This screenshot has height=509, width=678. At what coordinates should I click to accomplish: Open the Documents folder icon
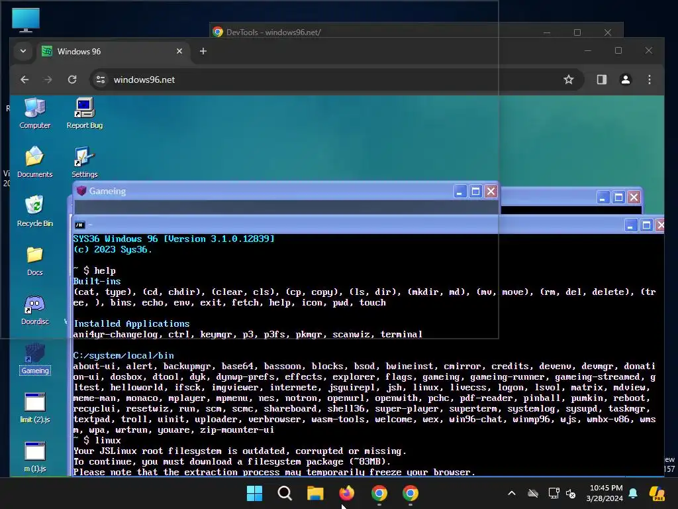point(34,162)
